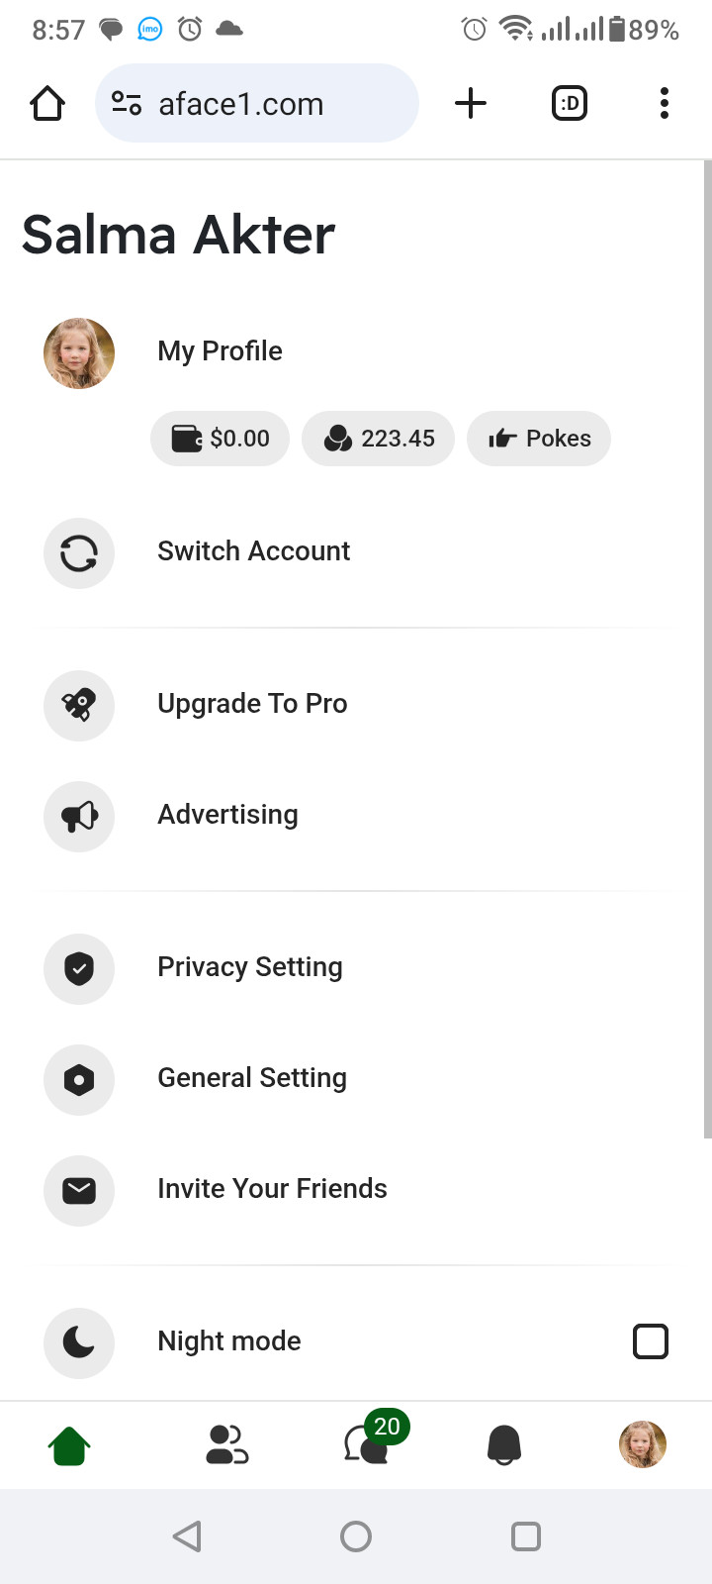Tap the Upgrade To Pro rocket icon

[x=79, y=705]
